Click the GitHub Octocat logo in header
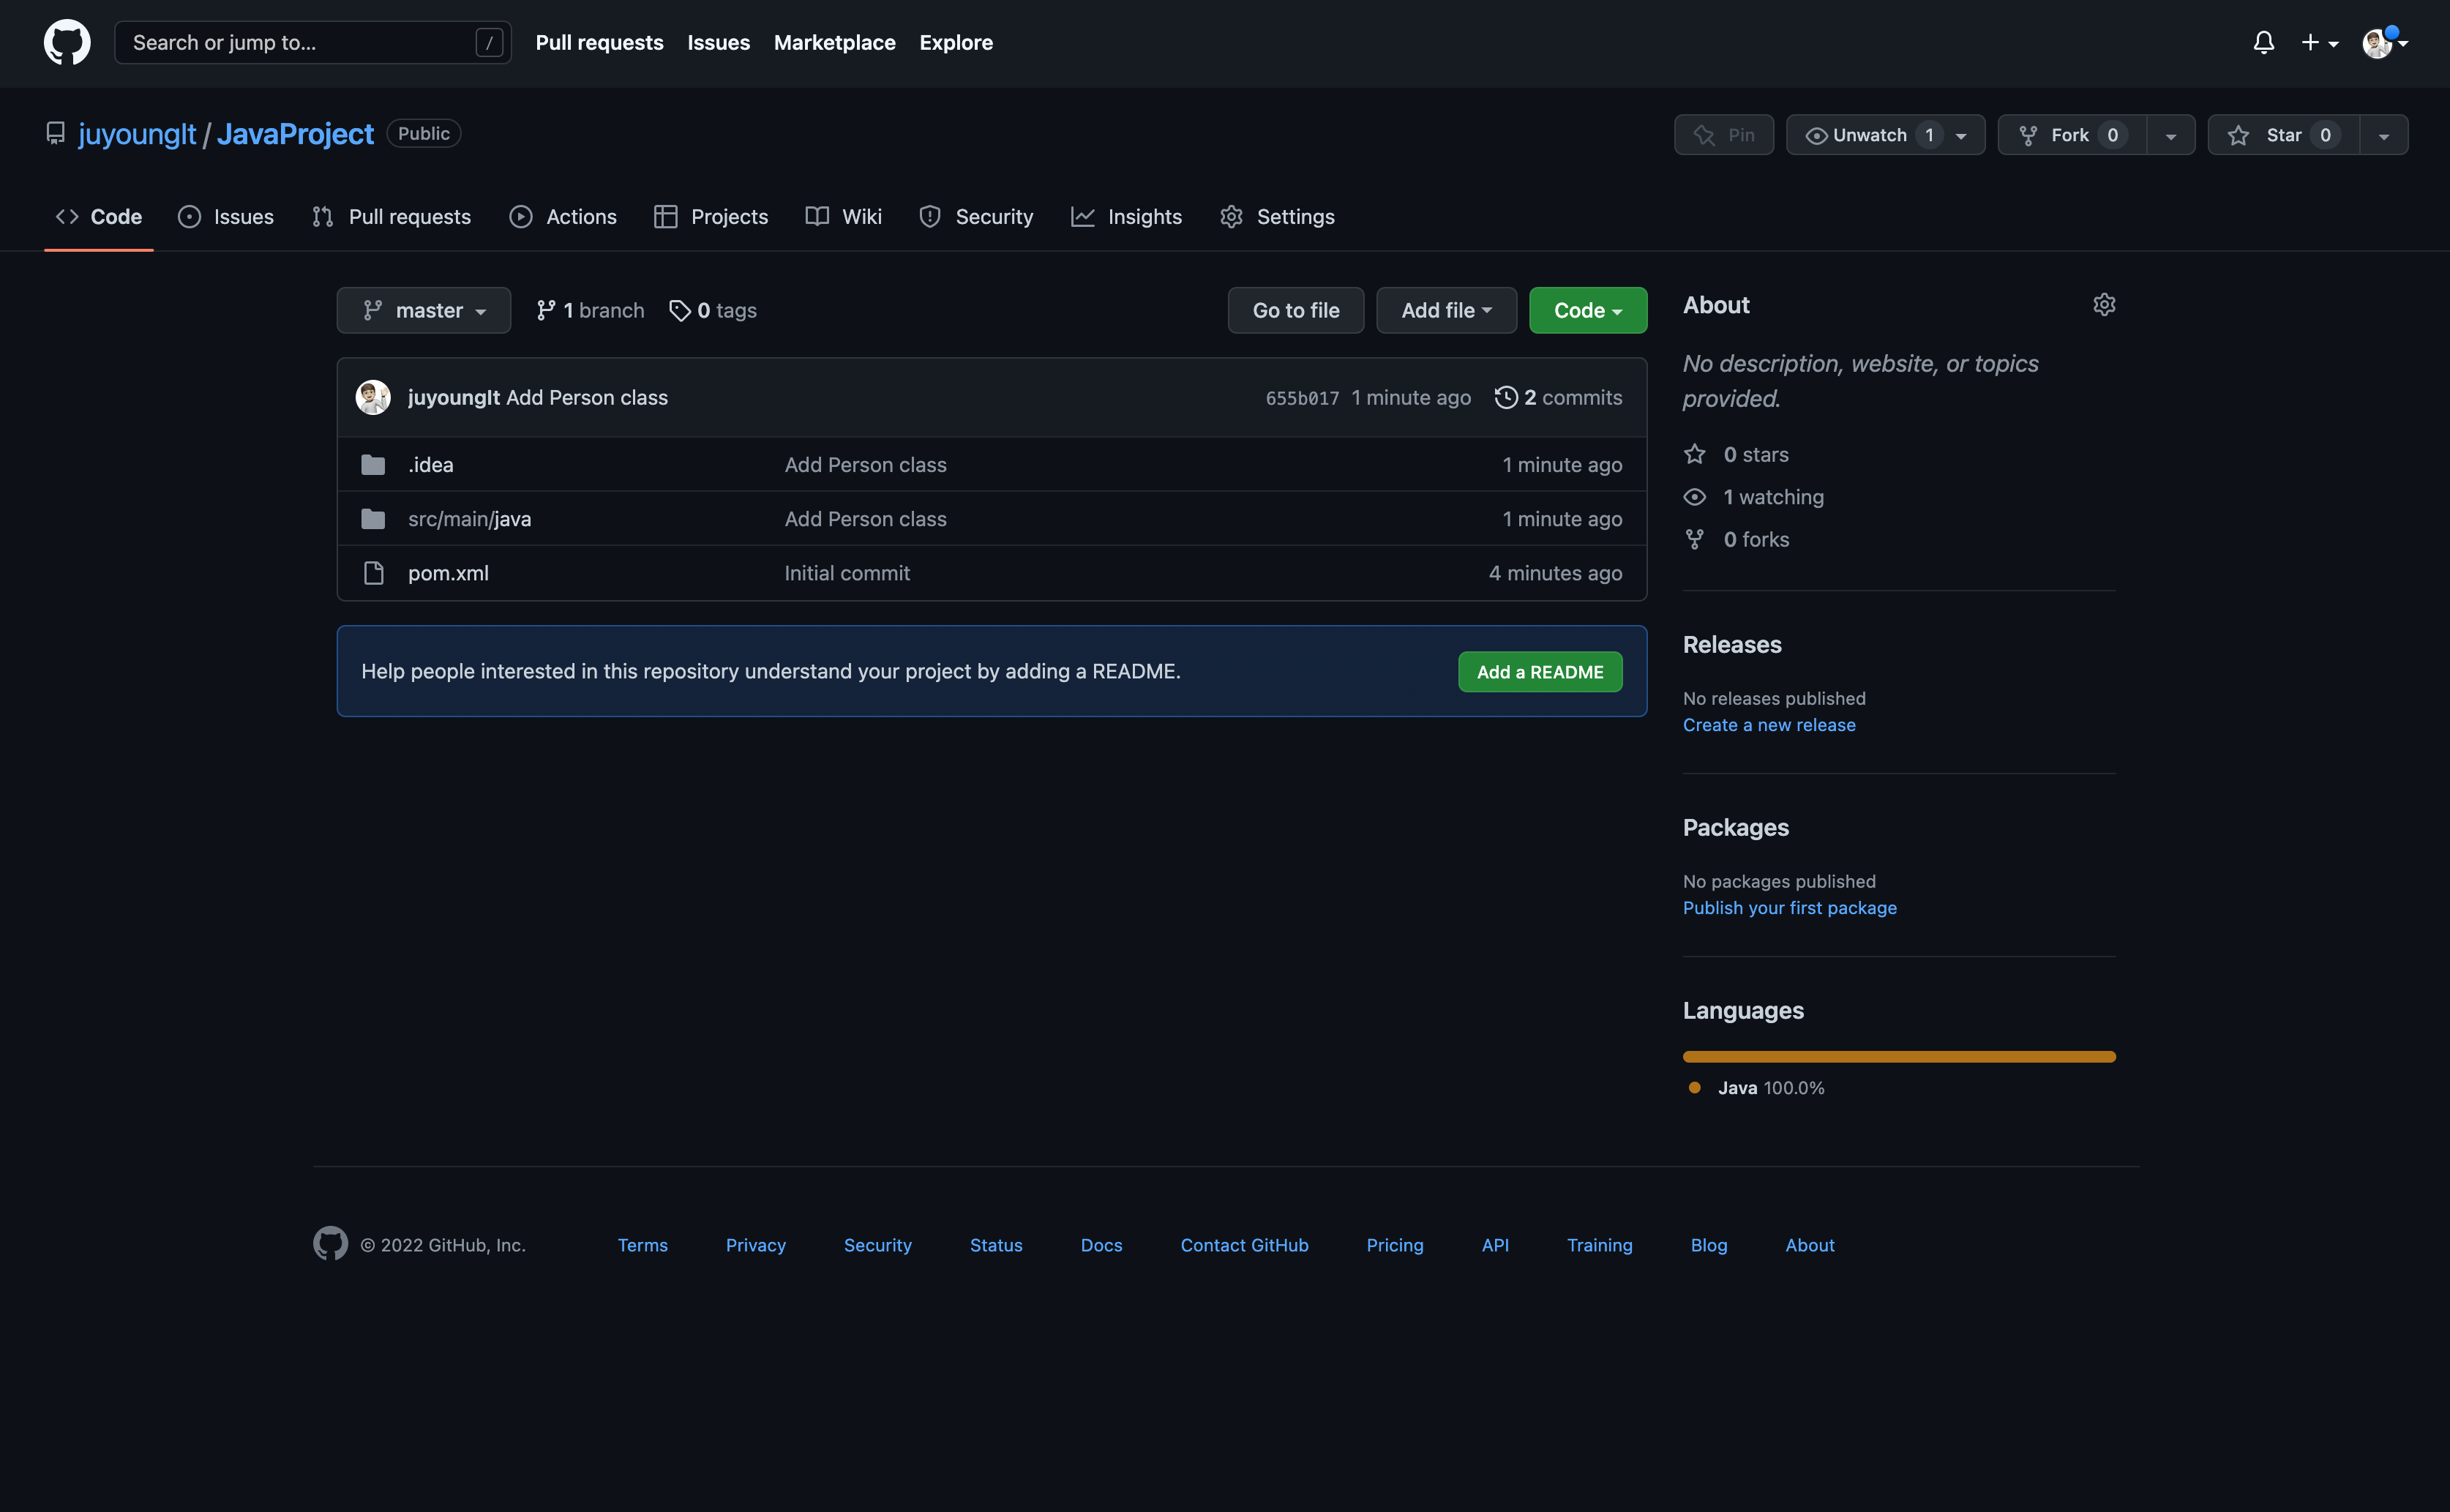Screen dimensions: 2450x1512 click(x=67, y=42)
